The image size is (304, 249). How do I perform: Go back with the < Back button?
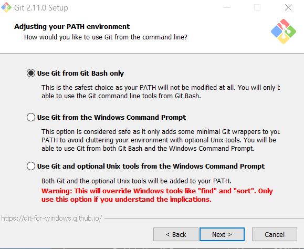176,234
